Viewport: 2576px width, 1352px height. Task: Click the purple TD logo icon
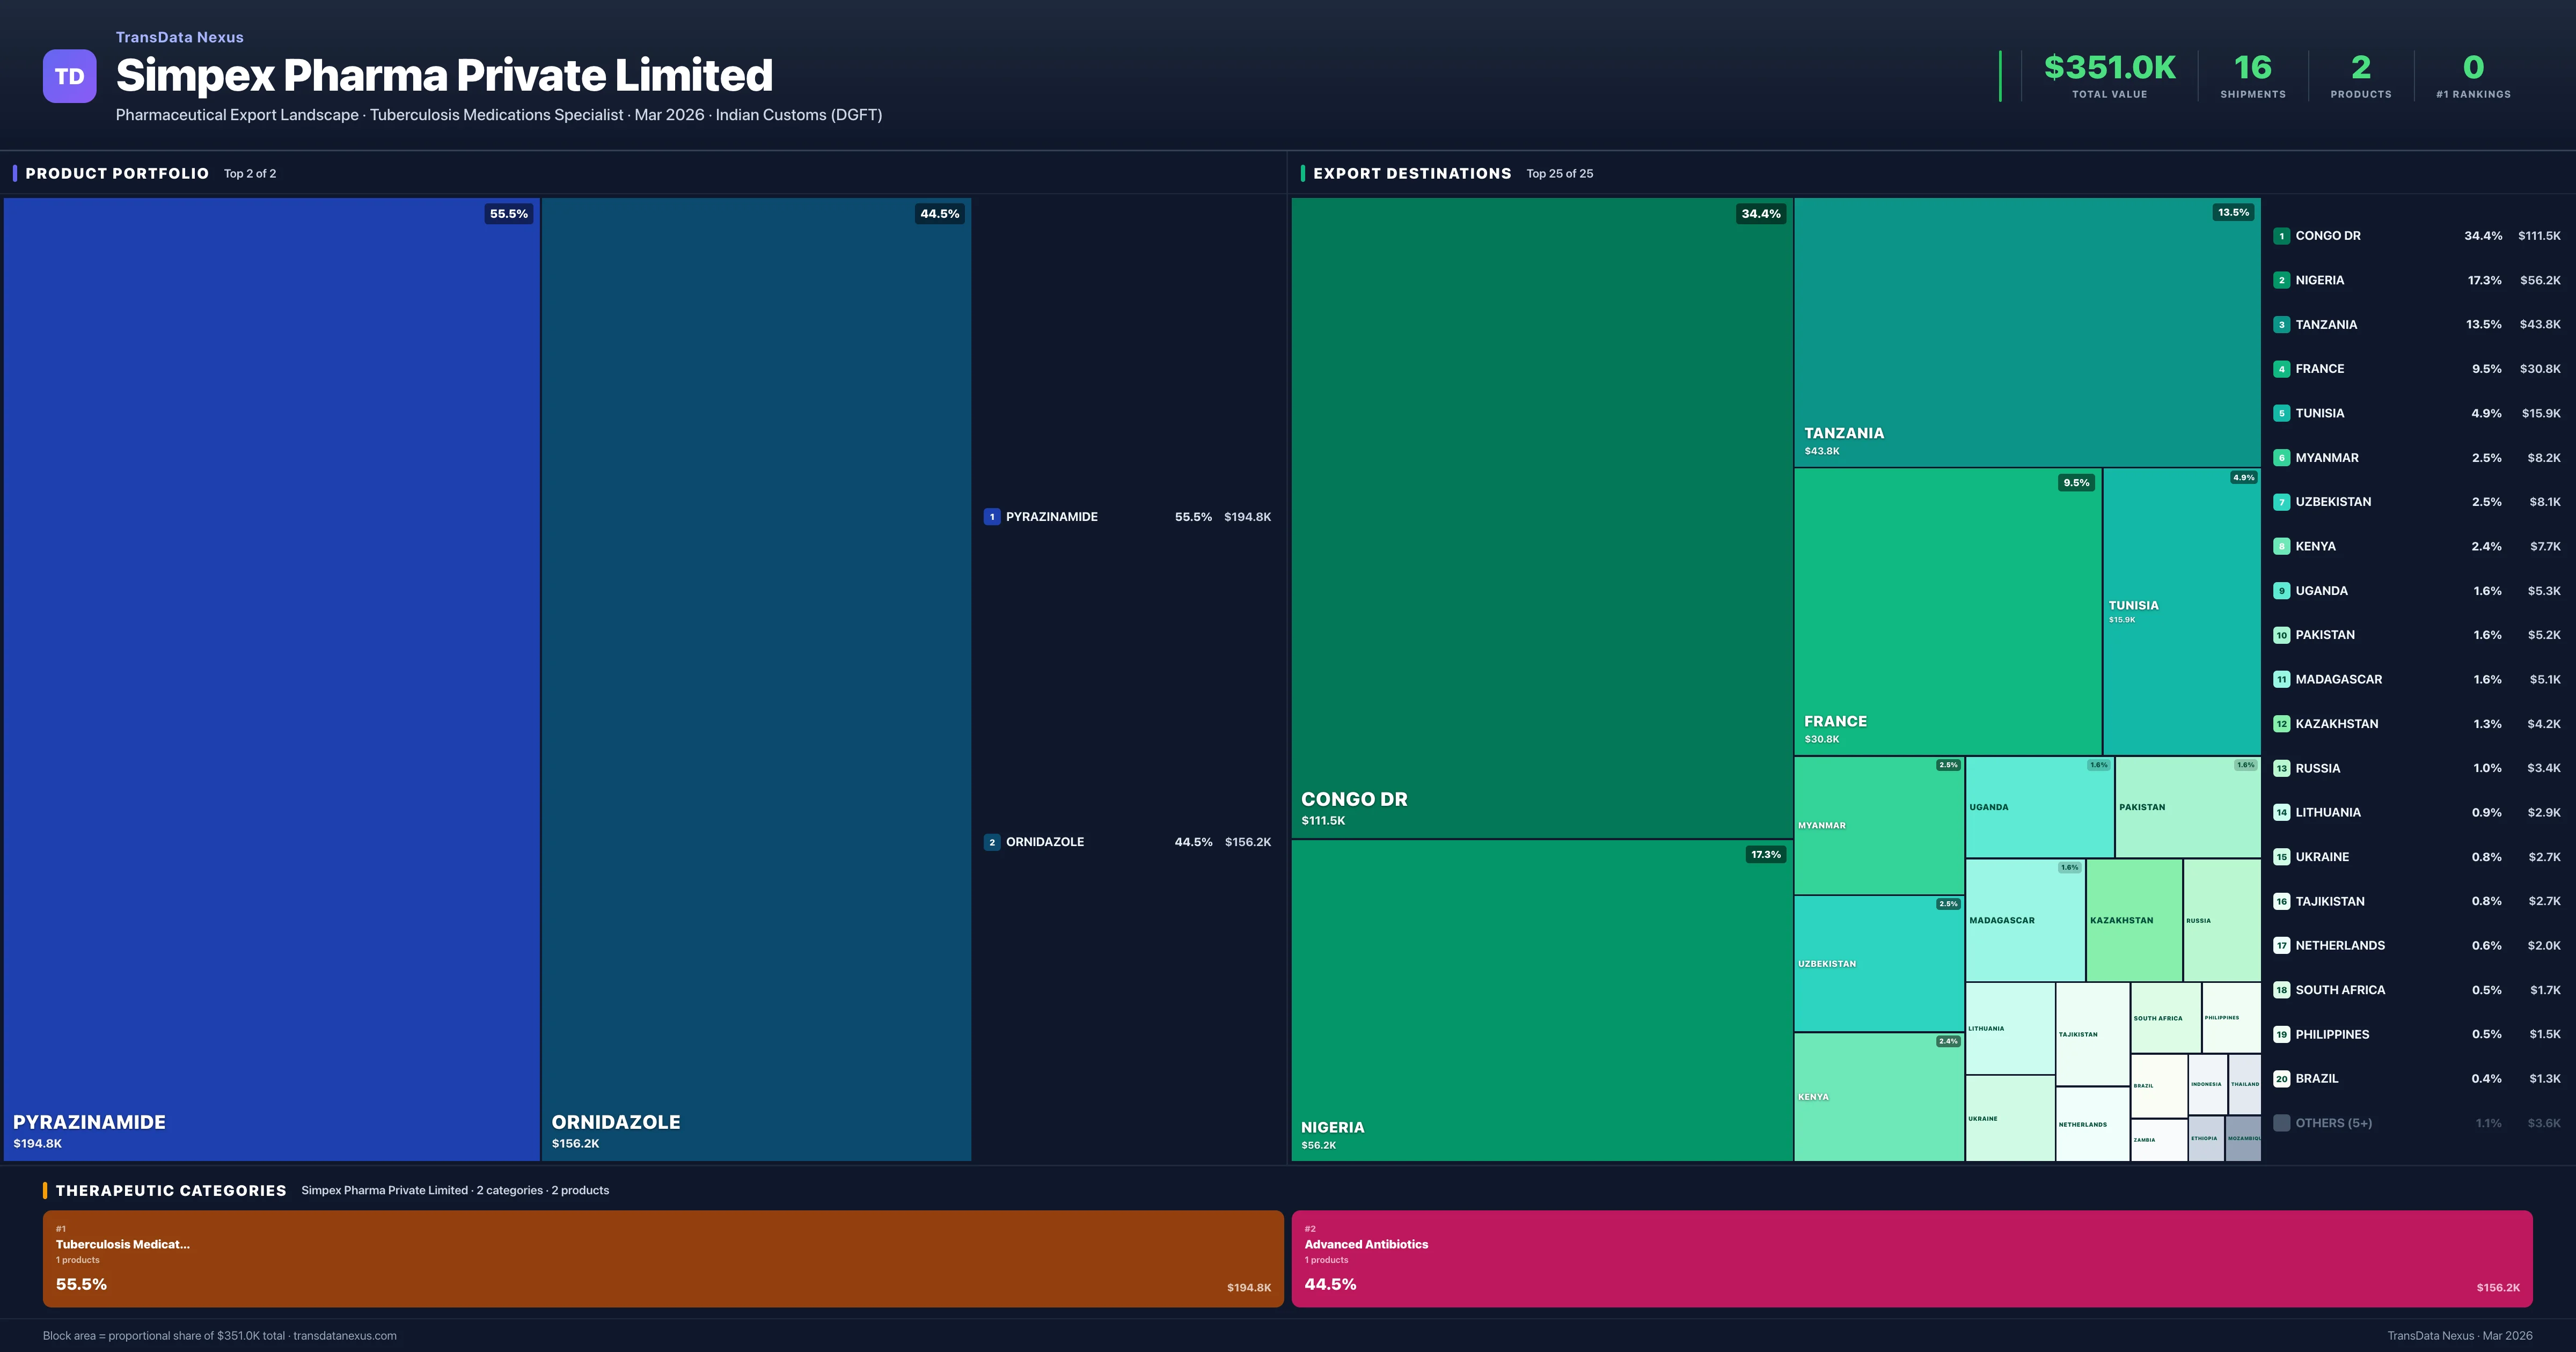(69, 76)
